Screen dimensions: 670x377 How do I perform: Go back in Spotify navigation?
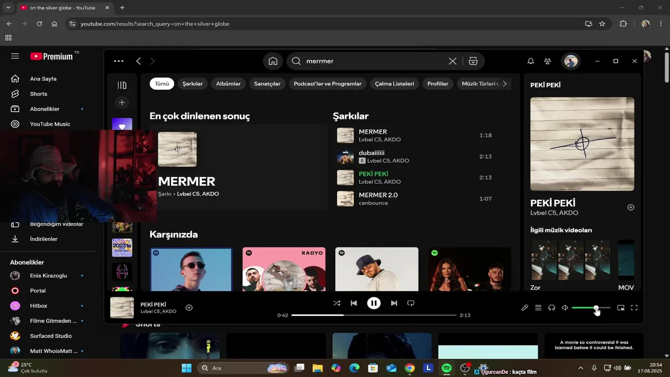(138, 61)
